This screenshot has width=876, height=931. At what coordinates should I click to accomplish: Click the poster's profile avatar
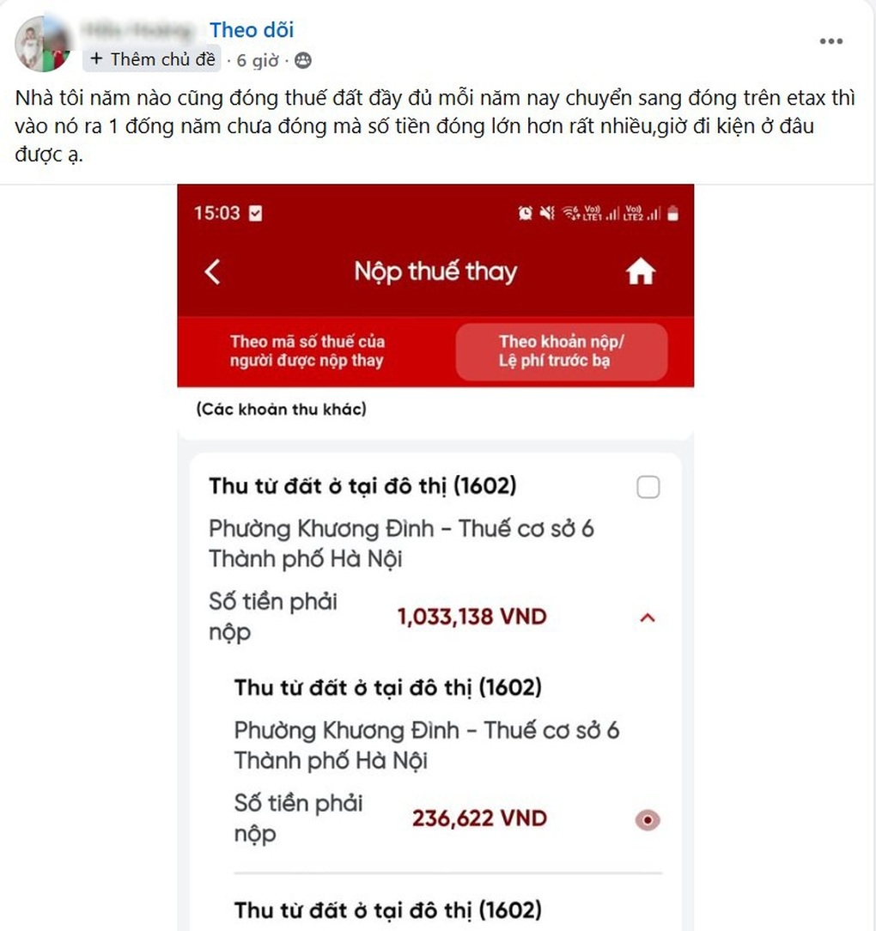43,44
